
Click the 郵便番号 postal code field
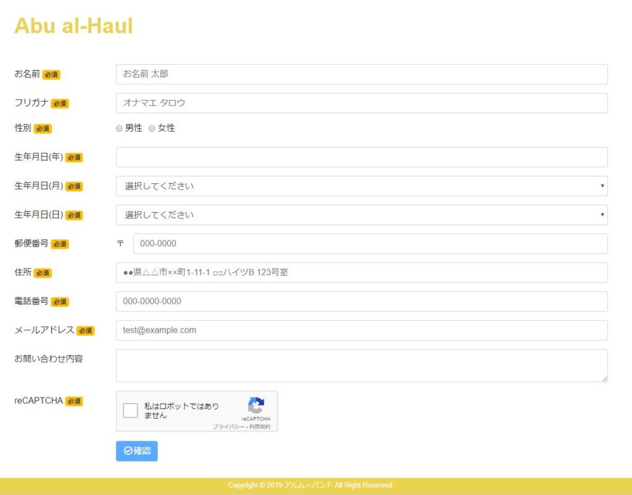pos(370,243)
